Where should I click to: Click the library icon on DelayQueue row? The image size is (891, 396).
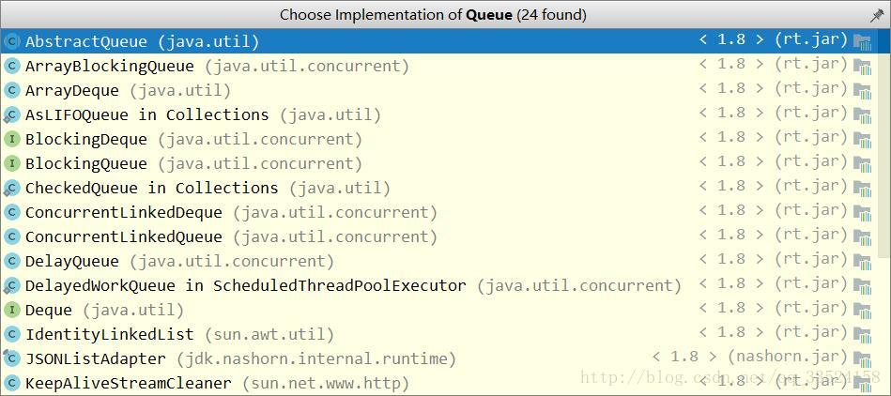pyautogui.click(x=862, y=262)
